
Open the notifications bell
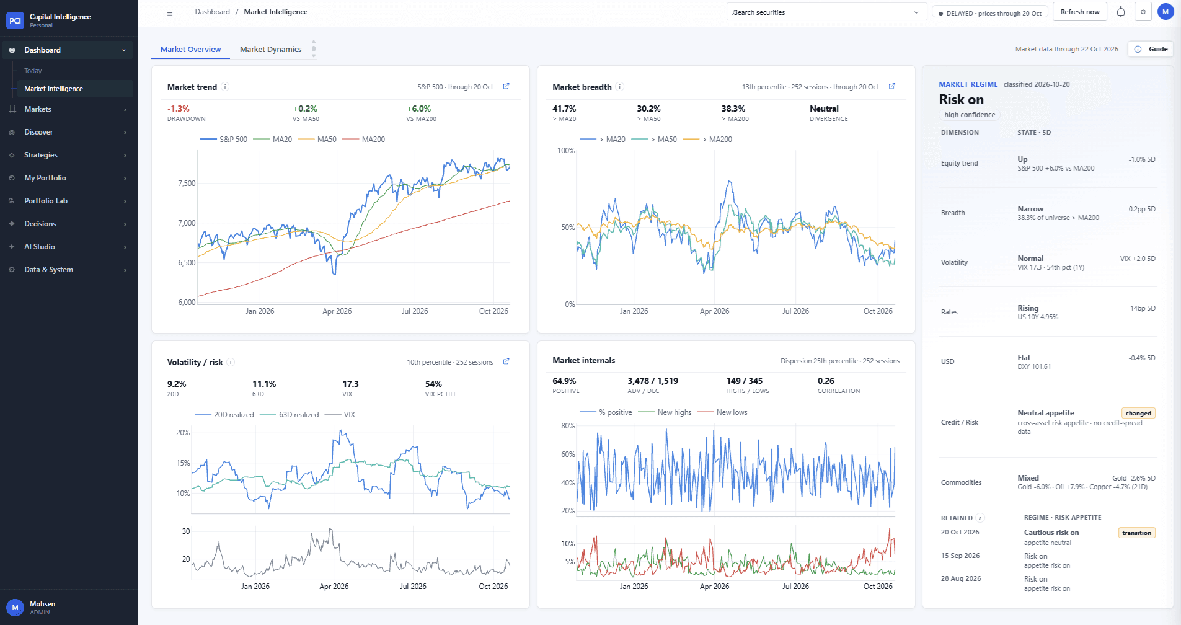pyautogui.click(x=1121, y=12)
